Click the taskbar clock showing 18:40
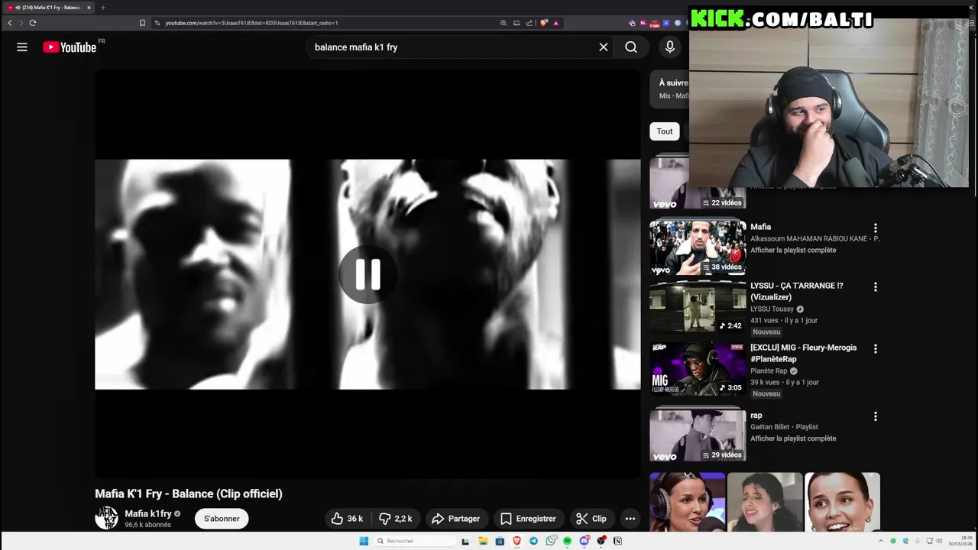 click(x=961, y=541)
